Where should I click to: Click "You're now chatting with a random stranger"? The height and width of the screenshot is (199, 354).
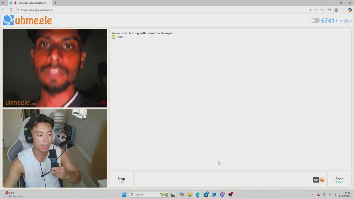coord(142,33)
